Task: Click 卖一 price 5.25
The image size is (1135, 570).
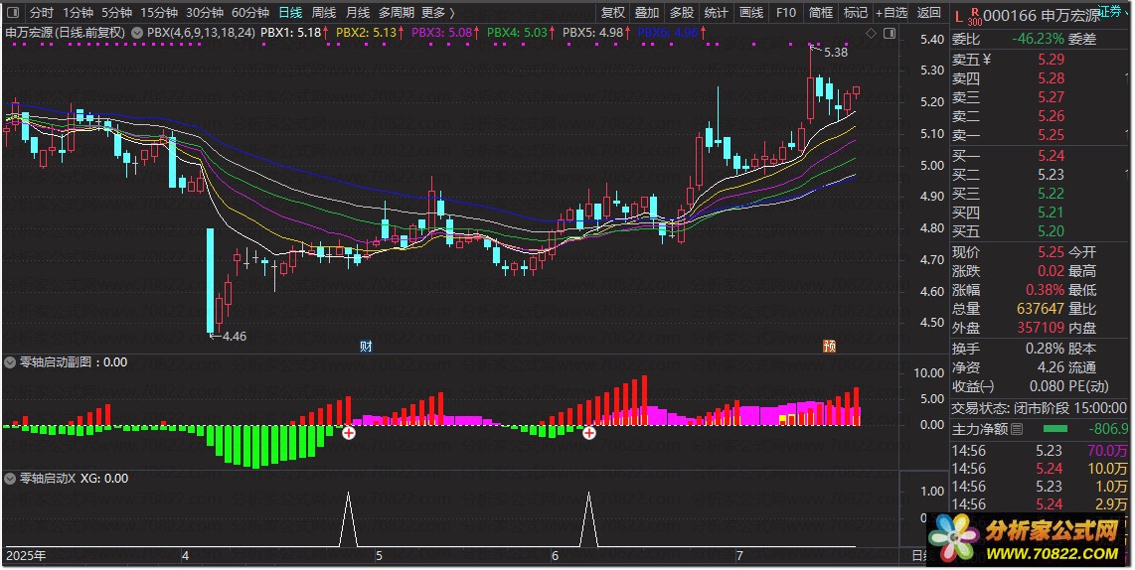Action: pos(1052,135)
